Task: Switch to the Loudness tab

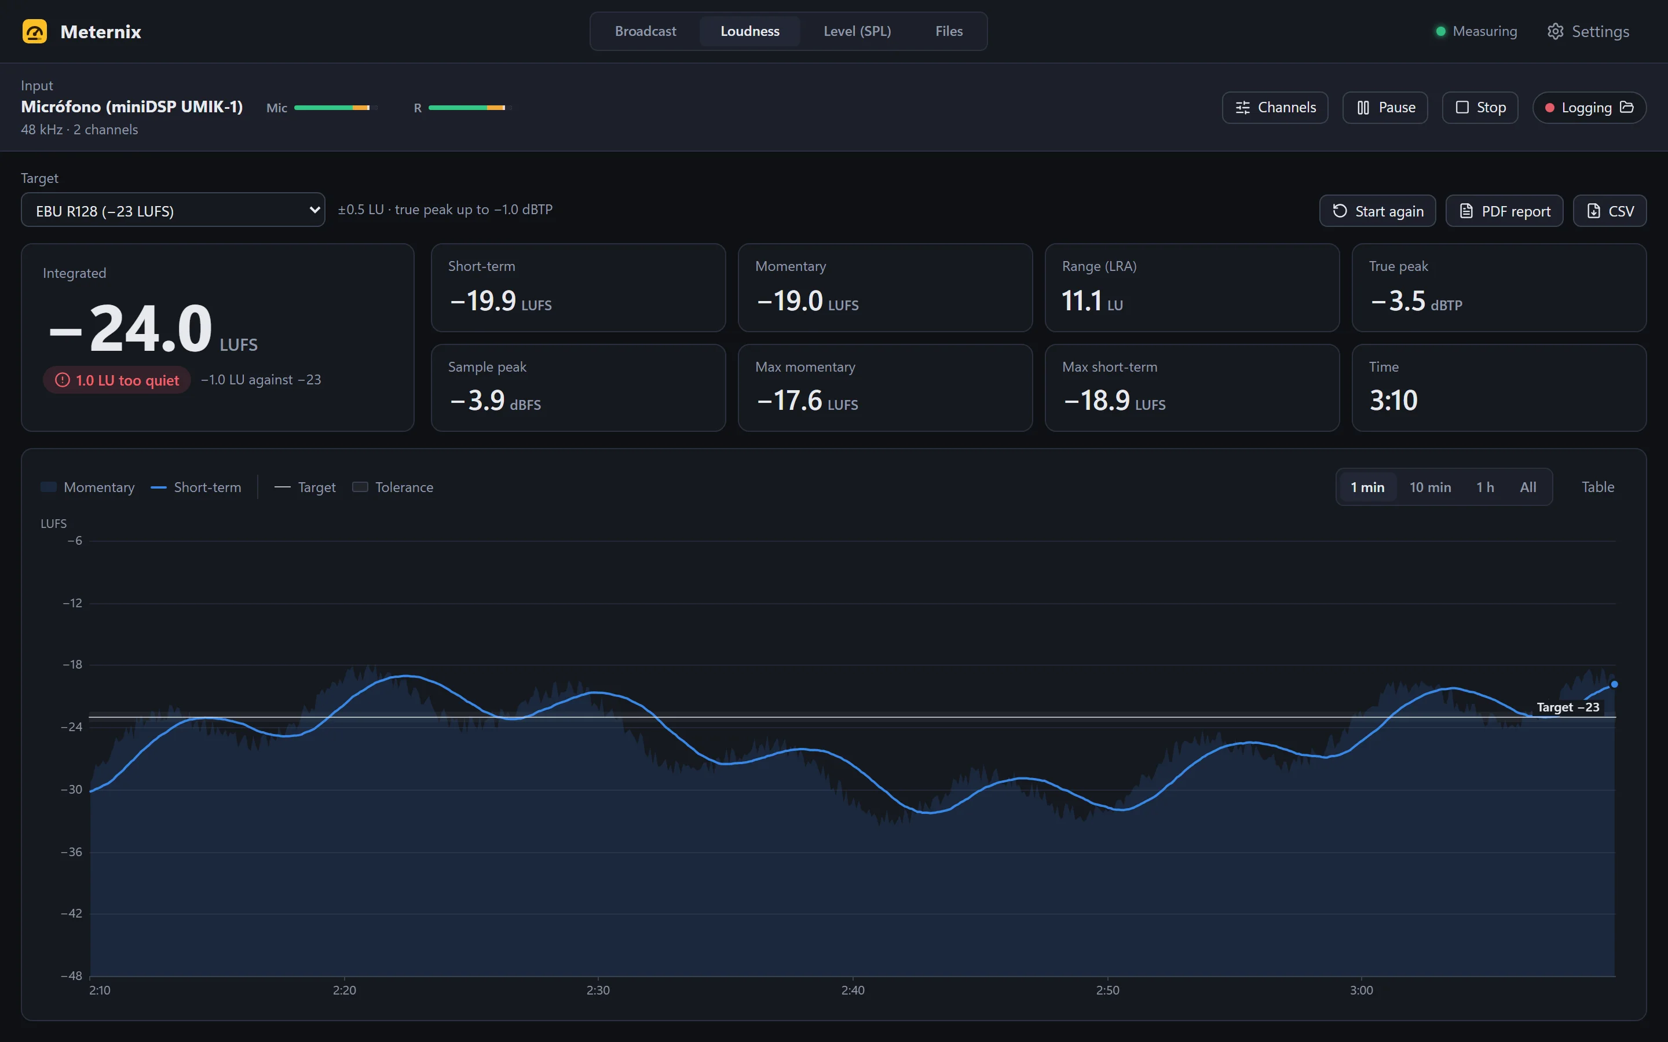Action: 749,31
